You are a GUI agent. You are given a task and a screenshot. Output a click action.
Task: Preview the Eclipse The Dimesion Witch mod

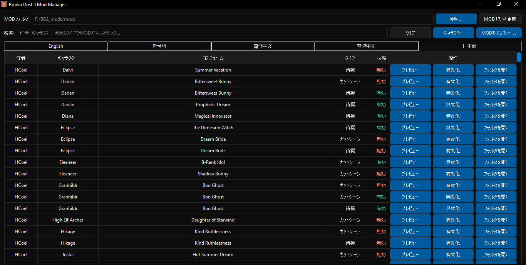pos(410,128)
